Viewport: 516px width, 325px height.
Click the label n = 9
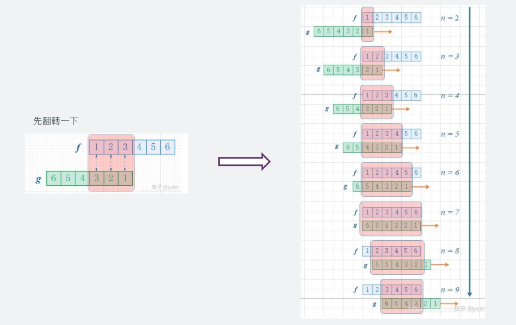(x=450, y=290)
